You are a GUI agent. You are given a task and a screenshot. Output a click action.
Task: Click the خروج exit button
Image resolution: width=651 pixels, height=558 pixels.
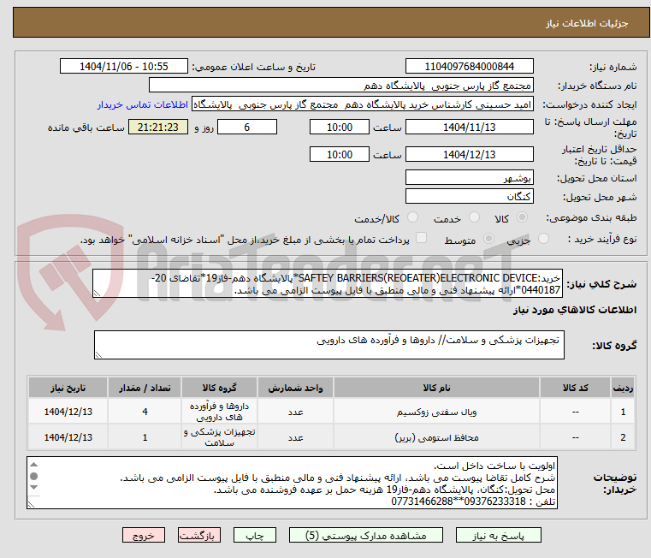[x=143, y=535]
